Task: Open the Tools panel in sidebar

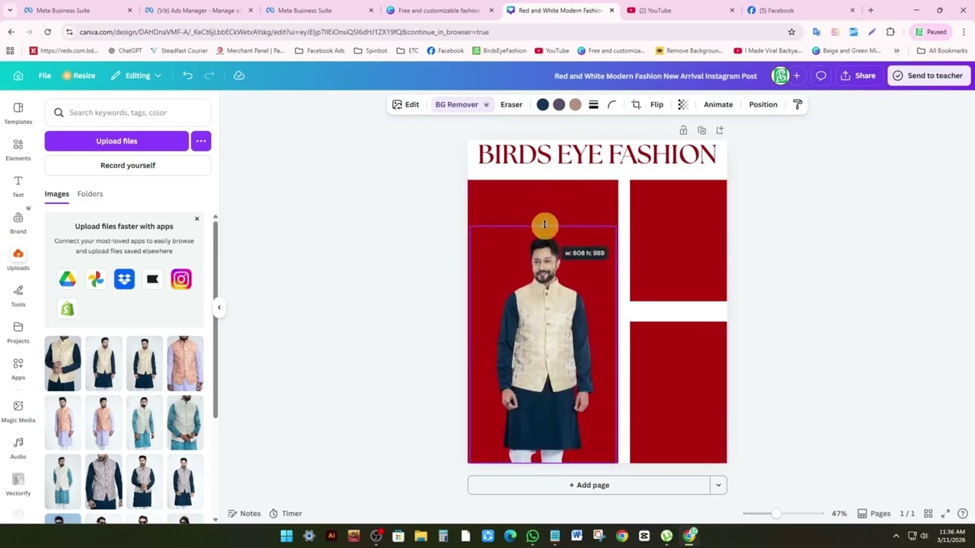Action: click(x=18, y=295)
